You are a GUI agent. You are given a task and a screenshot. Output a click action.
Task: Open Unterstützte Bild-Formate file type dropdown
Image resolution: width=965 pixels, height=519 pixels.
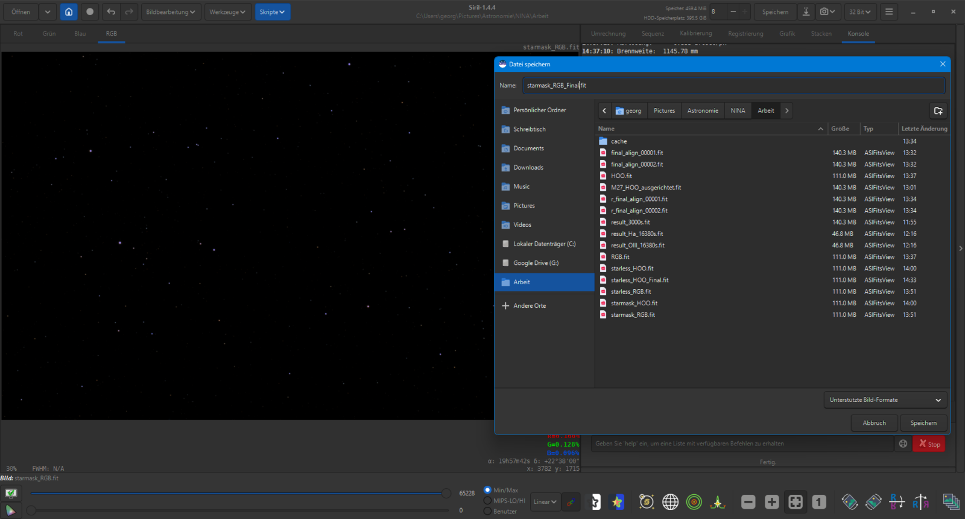[x=885, y=400]
